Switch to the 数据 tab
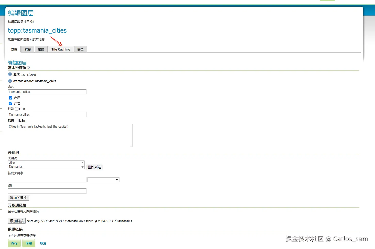The width and height of the screenshot is (375, 249). tap(14, 49)
